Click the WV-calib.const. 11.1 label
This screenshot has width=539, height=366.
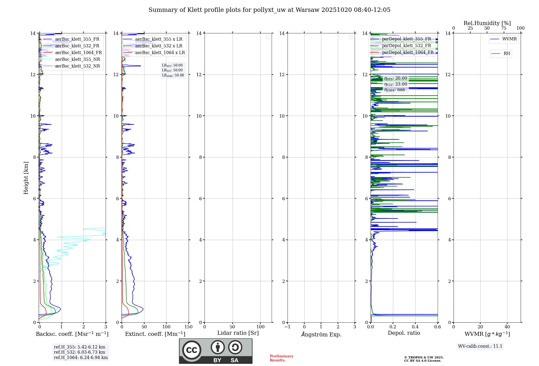point(480,346)
